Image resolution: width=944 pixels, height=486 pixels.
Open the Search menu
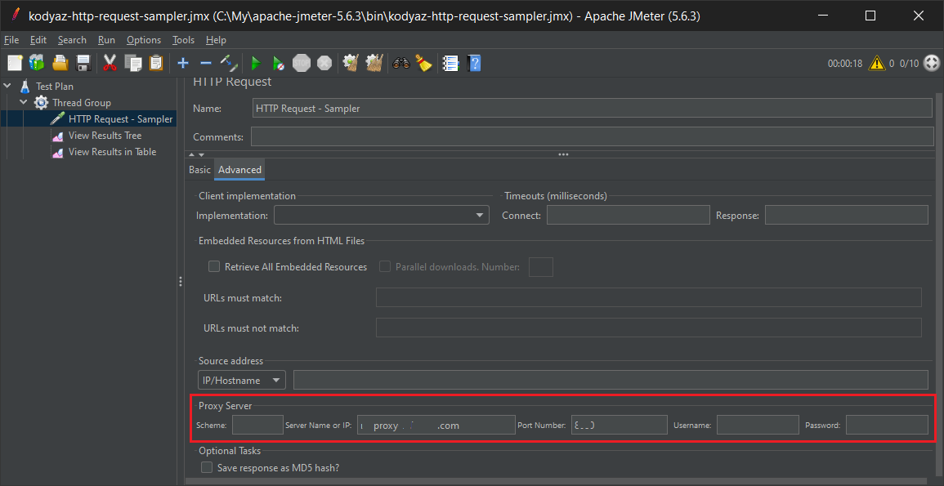[72, 40]
